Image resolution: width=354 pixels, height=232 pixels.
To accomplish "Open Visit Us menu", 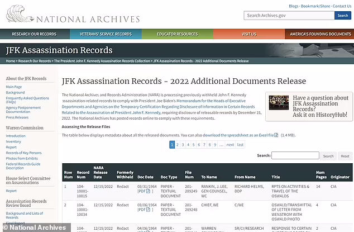I will 249,34.
